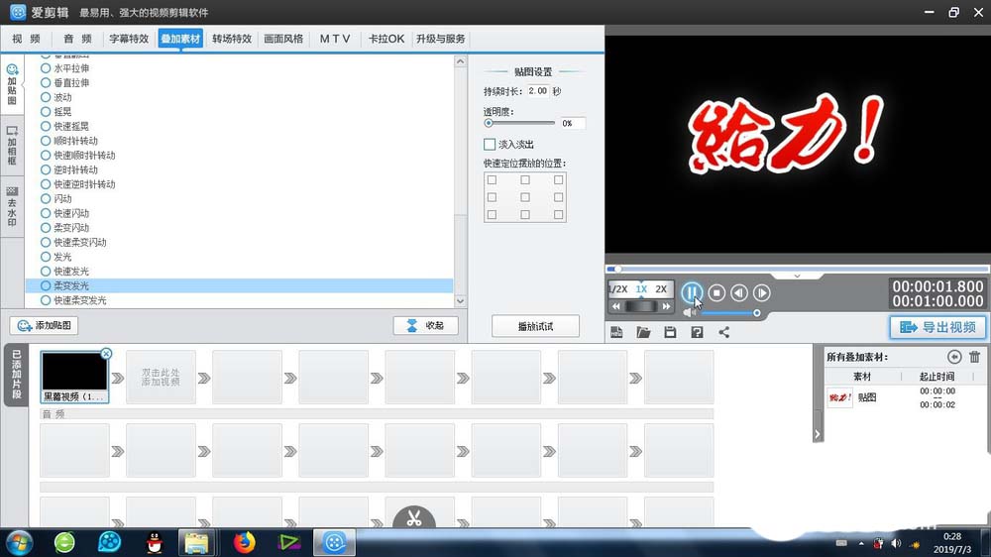Viewport: 991px width, 557px height.
Task: Collapse the overlay material panel side arrow
Action: click(818, 434)
